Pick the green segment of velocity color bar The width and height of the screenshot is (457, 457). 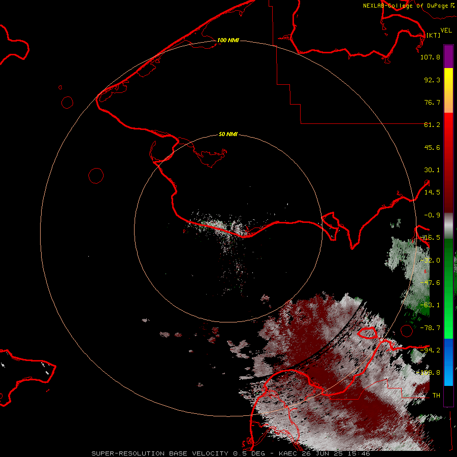(x=448, y=288)
